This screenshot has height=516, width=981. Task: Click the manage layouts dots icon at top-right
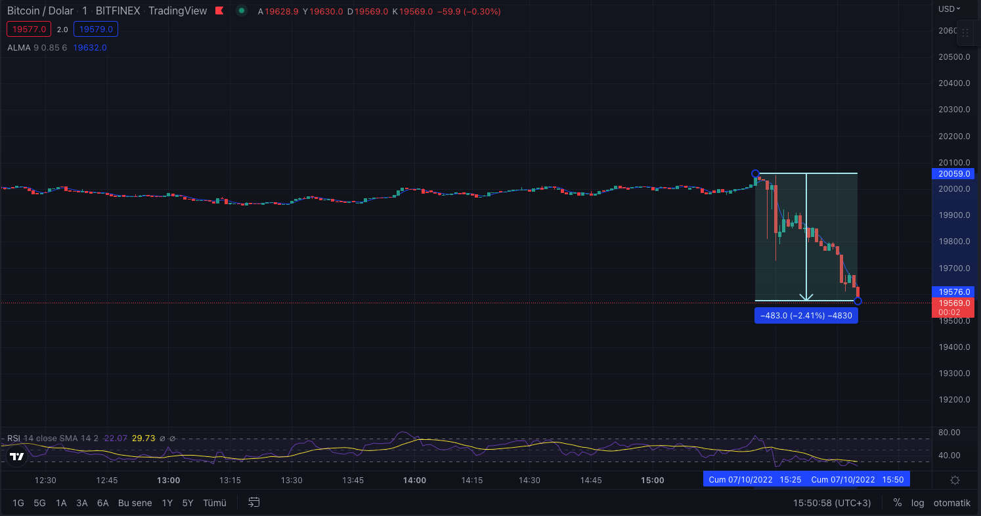click(x=965, y=32)
